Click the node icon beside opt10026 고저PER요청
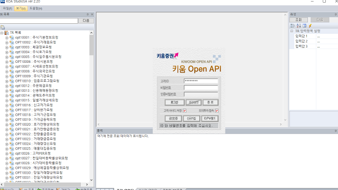This screenshot has height=190, width=338. tap(12, 154)
